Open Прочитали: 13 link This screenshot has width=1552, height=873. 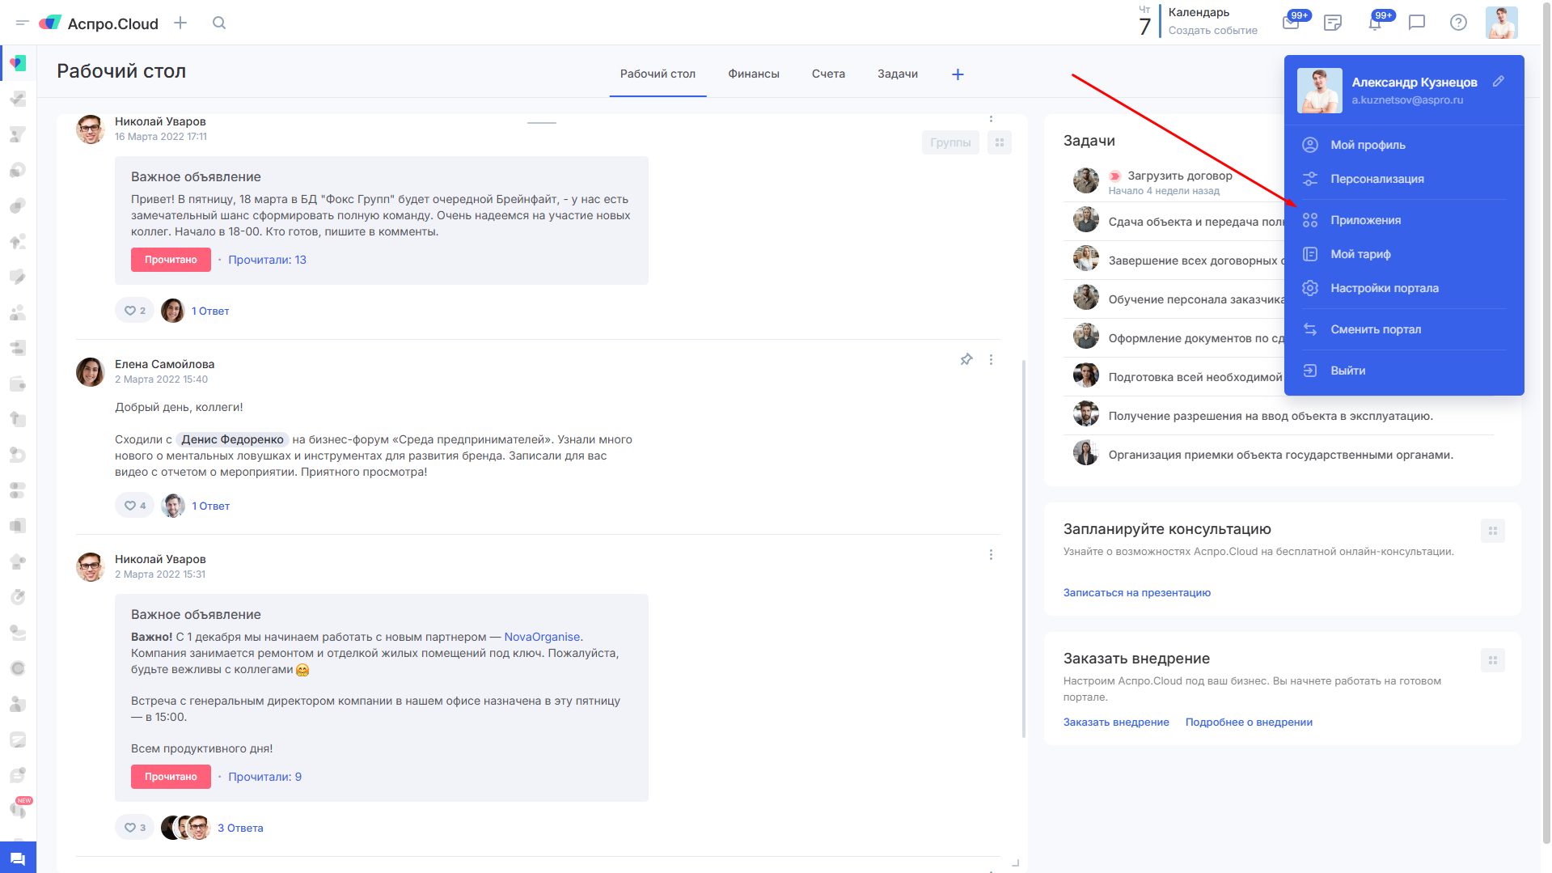(x=267, y=260)
